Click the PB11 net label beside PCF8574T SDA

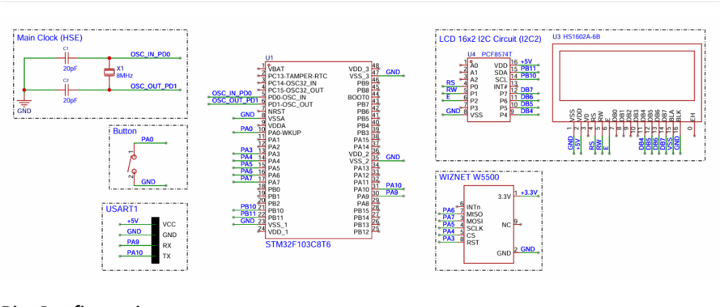(x=528, y=69)
